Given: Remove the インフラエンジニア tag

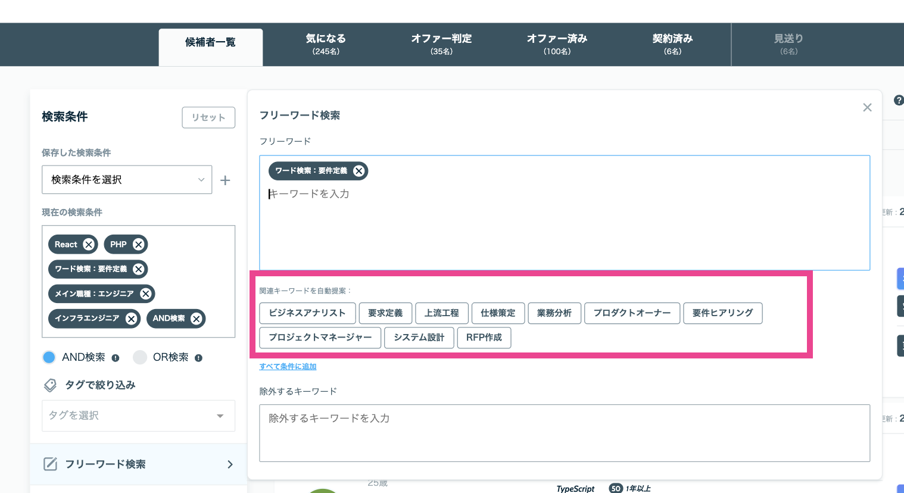Looking at the screenshot, I should pyautogui.click(x=132, y=319).
